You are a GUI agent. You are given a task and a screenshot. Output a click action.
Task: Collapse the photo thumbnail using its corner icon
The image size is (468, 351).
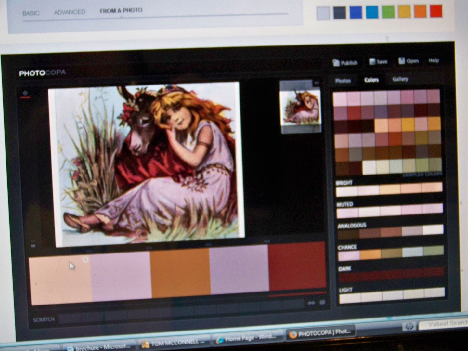point(317,83)
